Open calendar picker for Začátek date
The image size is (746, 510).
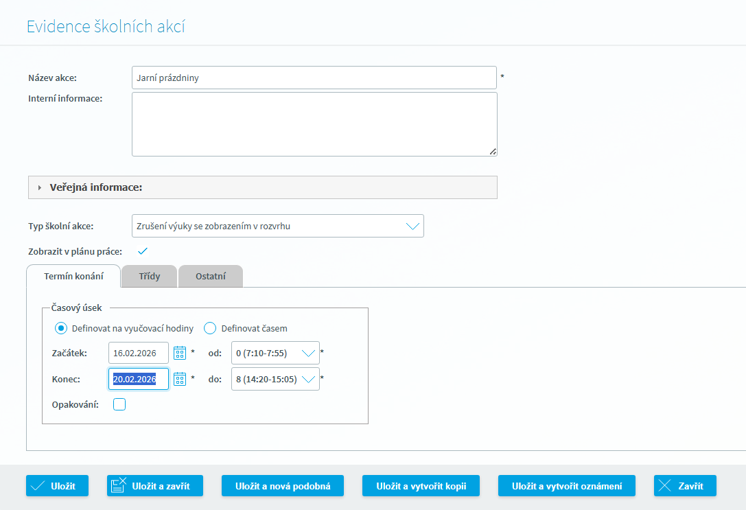(180, 353)
